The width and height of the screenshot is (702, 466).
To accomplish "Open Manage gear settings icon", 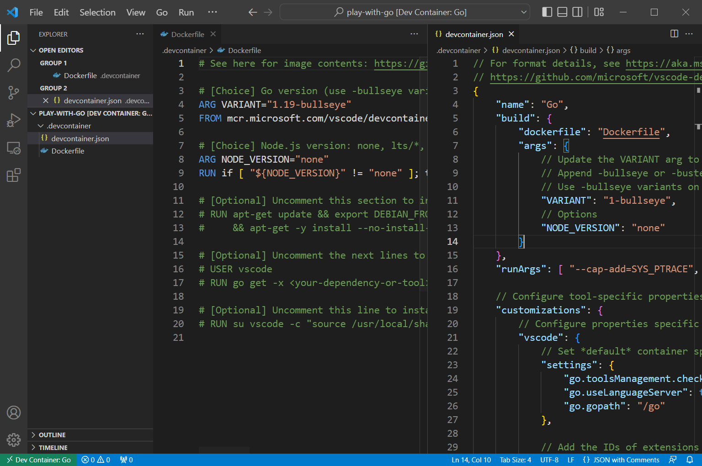I will [14, 440].
